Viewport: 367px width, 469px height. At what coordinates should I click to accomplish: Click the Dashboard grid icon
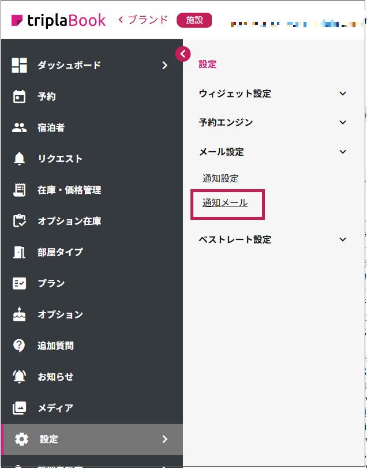[20, 65]
